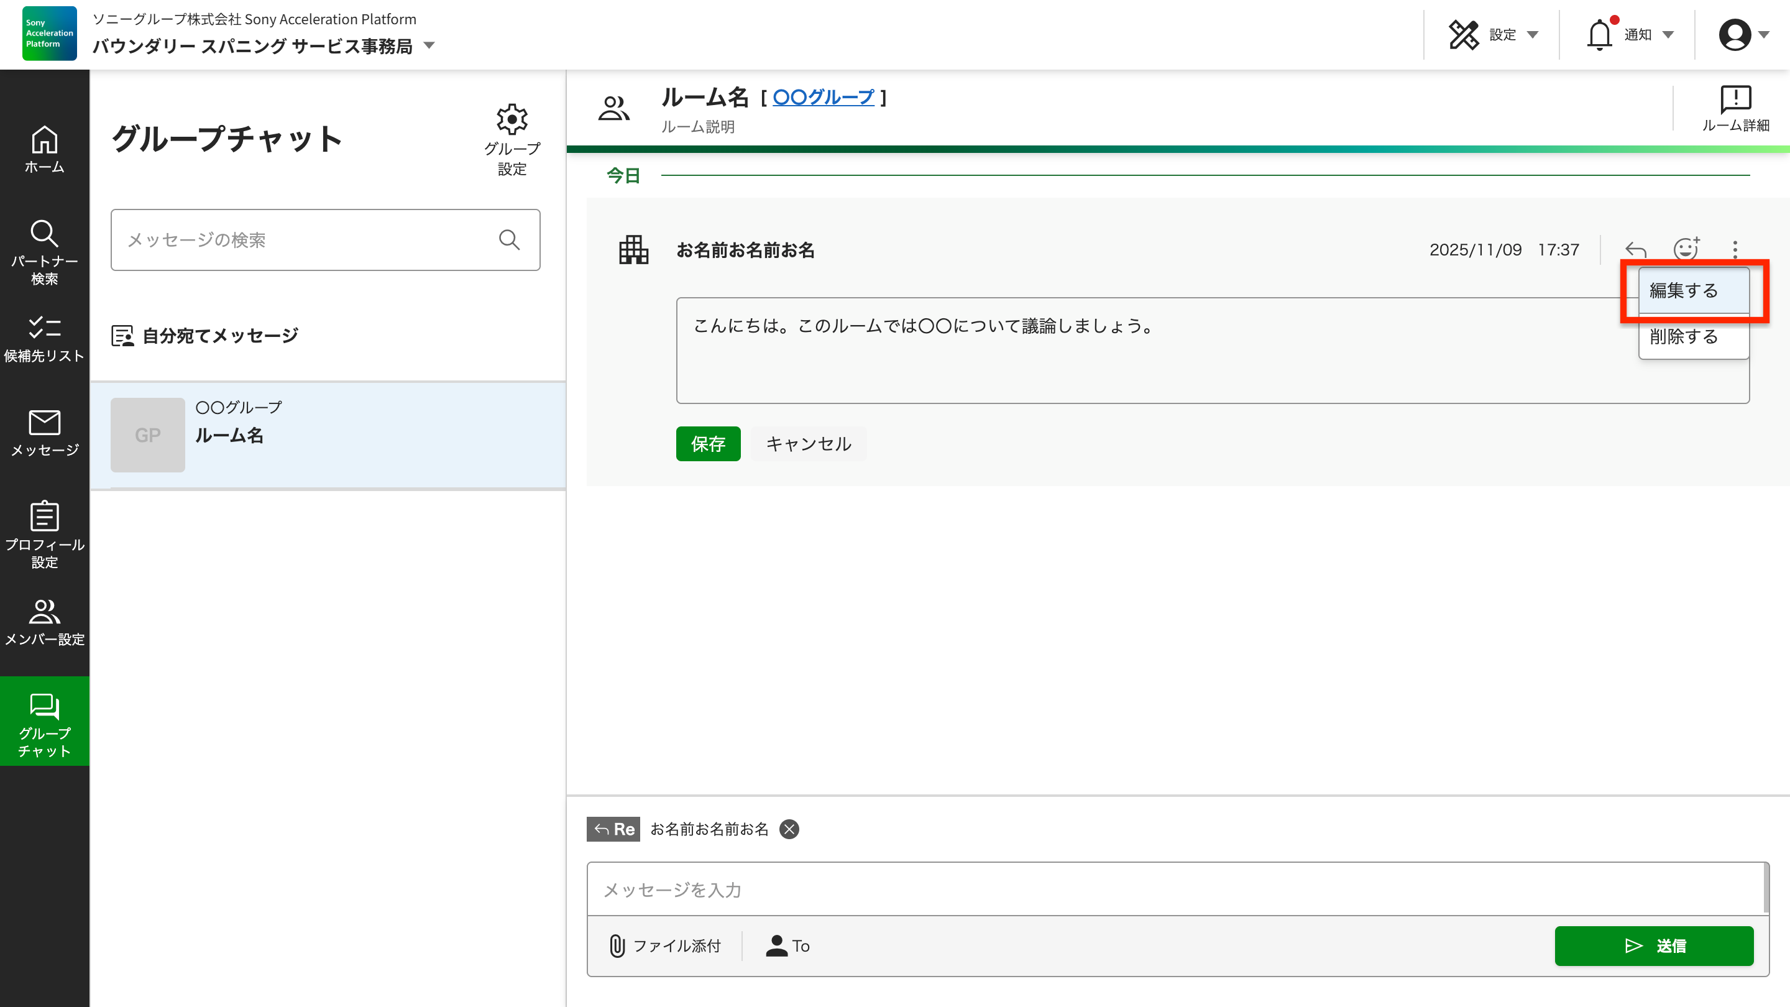Click the green 保存 button
Viewport: 1790px width, 1007px height.
click(707, 443)
